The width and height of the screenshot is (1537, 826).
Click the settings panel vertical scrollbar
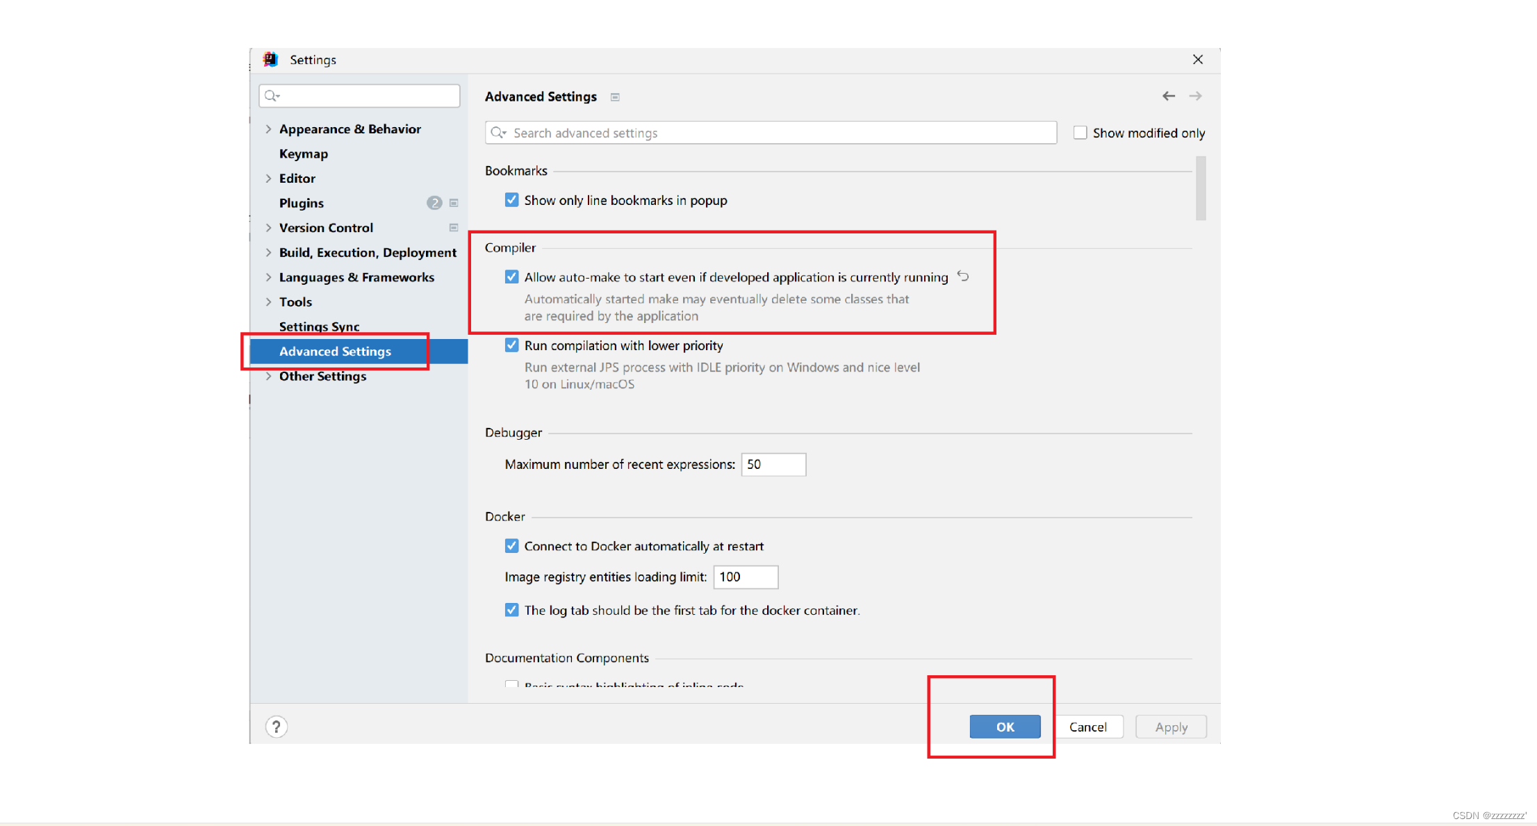tap(1201, 188)
